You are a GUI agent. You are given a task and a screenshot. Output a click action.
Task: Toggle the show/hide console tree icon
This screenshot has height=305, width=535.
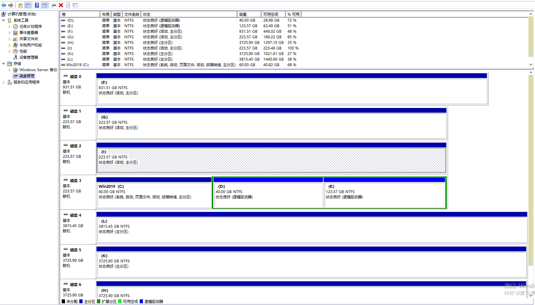[28, 5]
